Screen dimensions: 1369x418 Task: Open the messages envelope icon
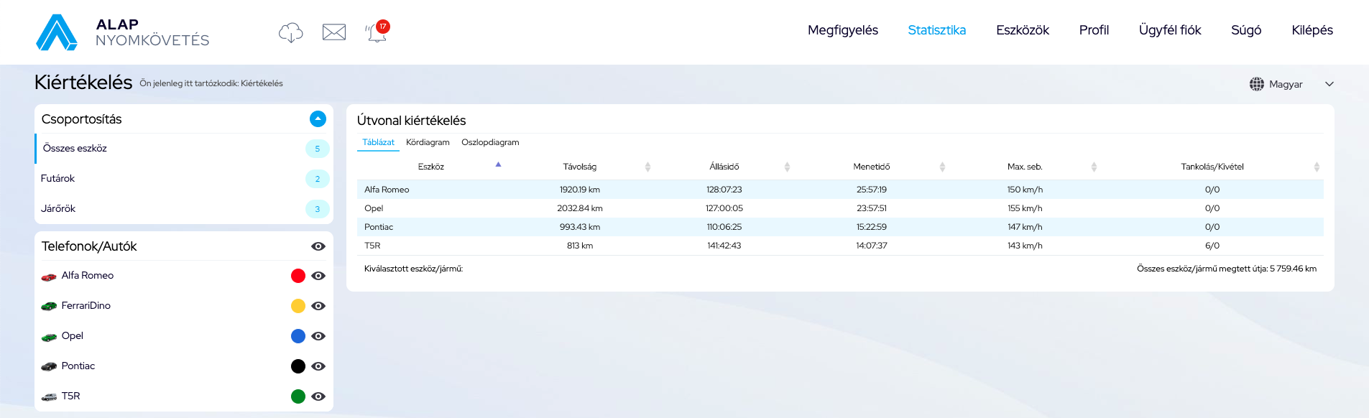pos(334,32)
